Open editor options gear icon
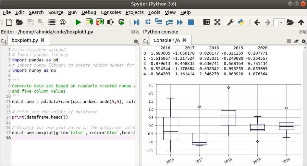The width and height of the screenshot is (307, 166). (x=136, y=41)
